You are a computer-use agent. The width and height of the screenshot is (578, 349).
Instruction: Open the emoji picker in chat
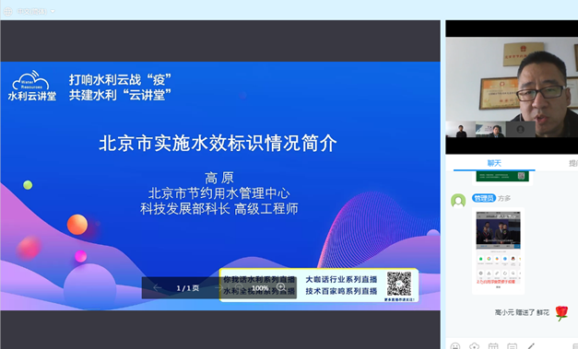[x=455, y=346]
